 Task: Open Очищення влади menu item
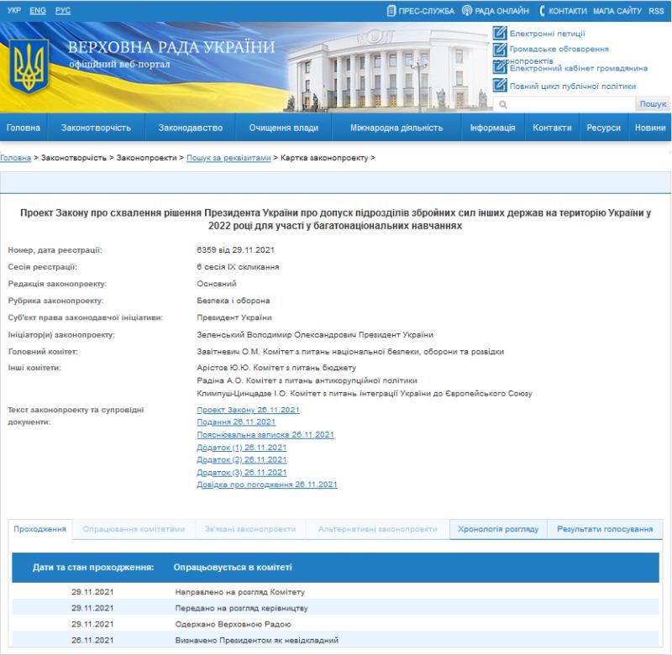284,128
